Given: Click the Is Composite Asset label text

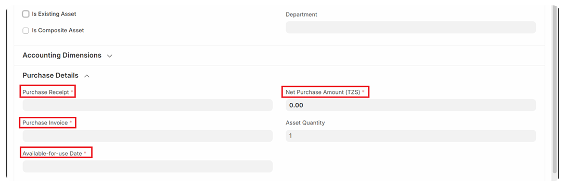Looking at the screenshot, I should point(58,31).
